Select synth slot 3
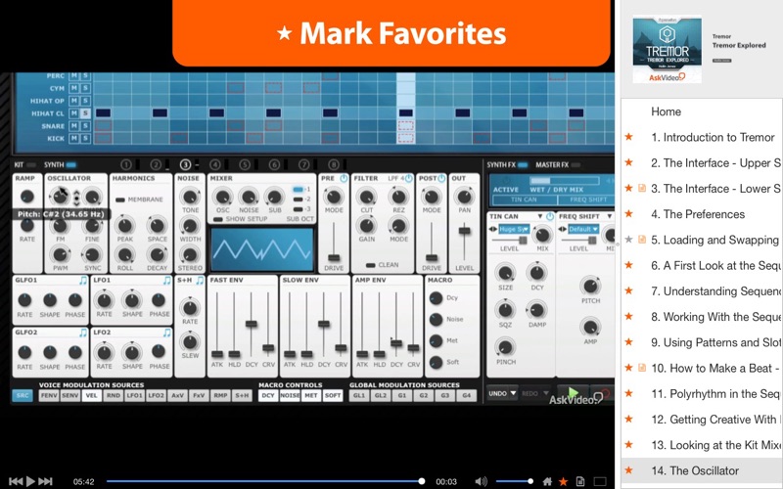 click(185, 164)
